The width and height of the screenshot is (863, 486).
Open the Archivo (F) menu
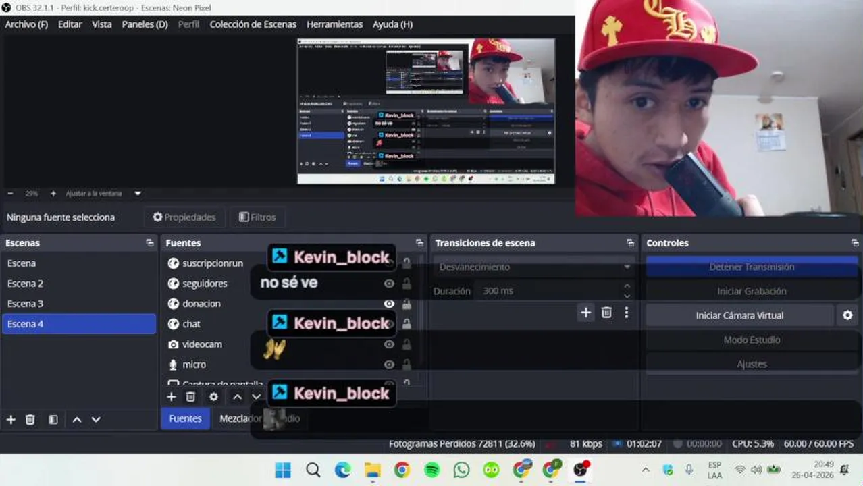tap(26, 24)
